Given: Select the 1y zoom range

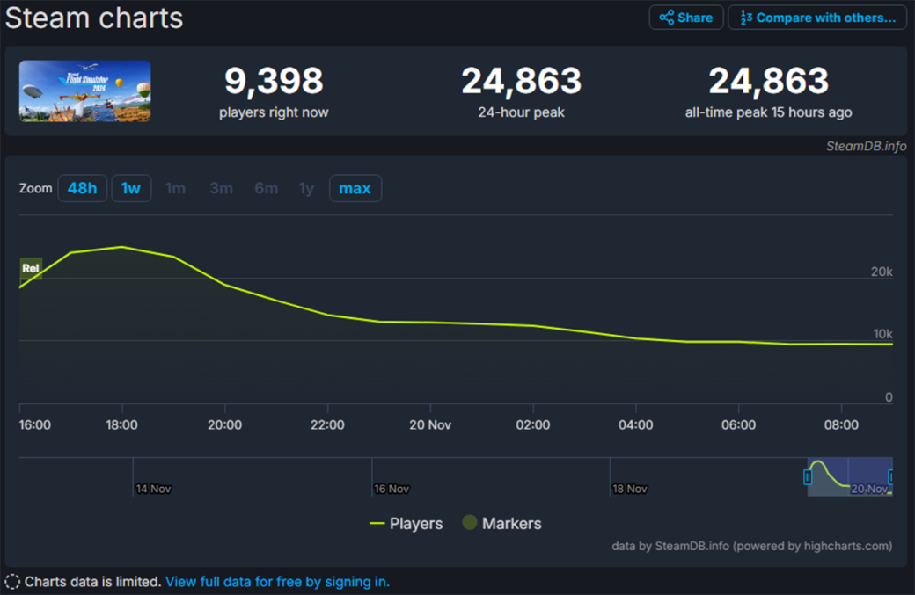Looking at the screenshot, I should (306, 188).
